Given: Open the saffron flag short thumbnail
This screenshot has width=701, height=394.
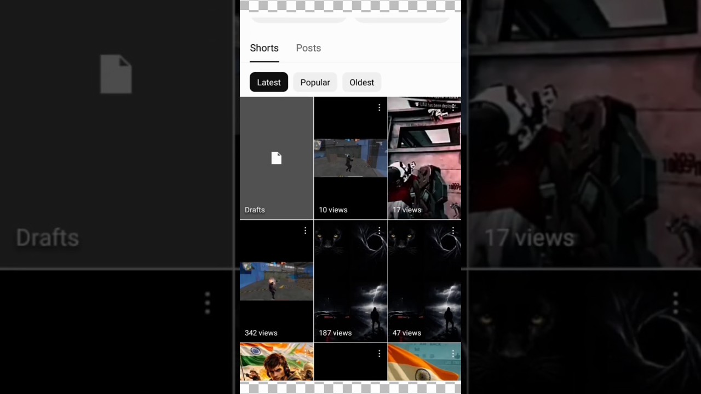Looking at the screenshot, I should click(424, 362).
